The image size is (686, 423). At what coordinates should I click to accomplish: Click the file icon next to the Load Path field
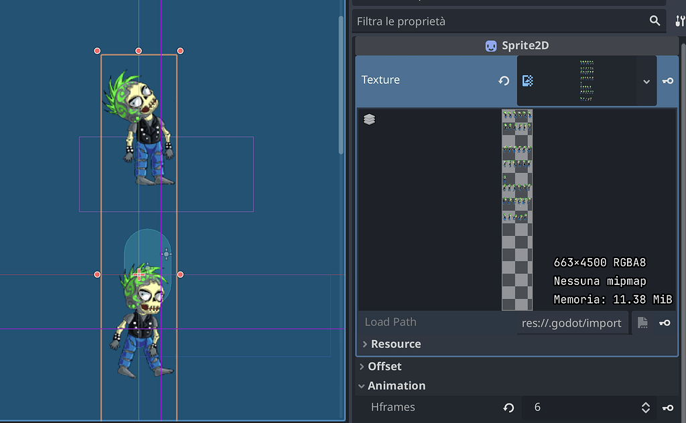click(642, 322)
